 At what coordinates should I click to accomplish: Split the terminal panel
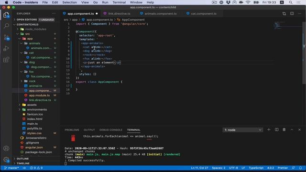click(x=276, y=129)
